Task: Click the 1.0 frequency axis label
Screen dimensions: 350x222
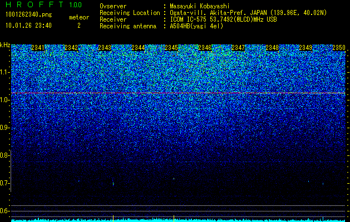Action: coord(4,100)
